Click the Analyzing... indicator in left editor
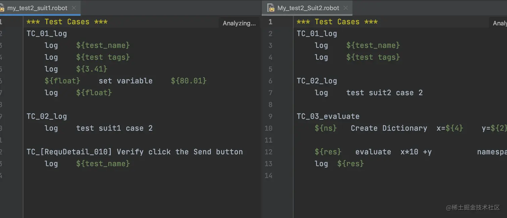The image size is (507, 218). coord(239,23)
